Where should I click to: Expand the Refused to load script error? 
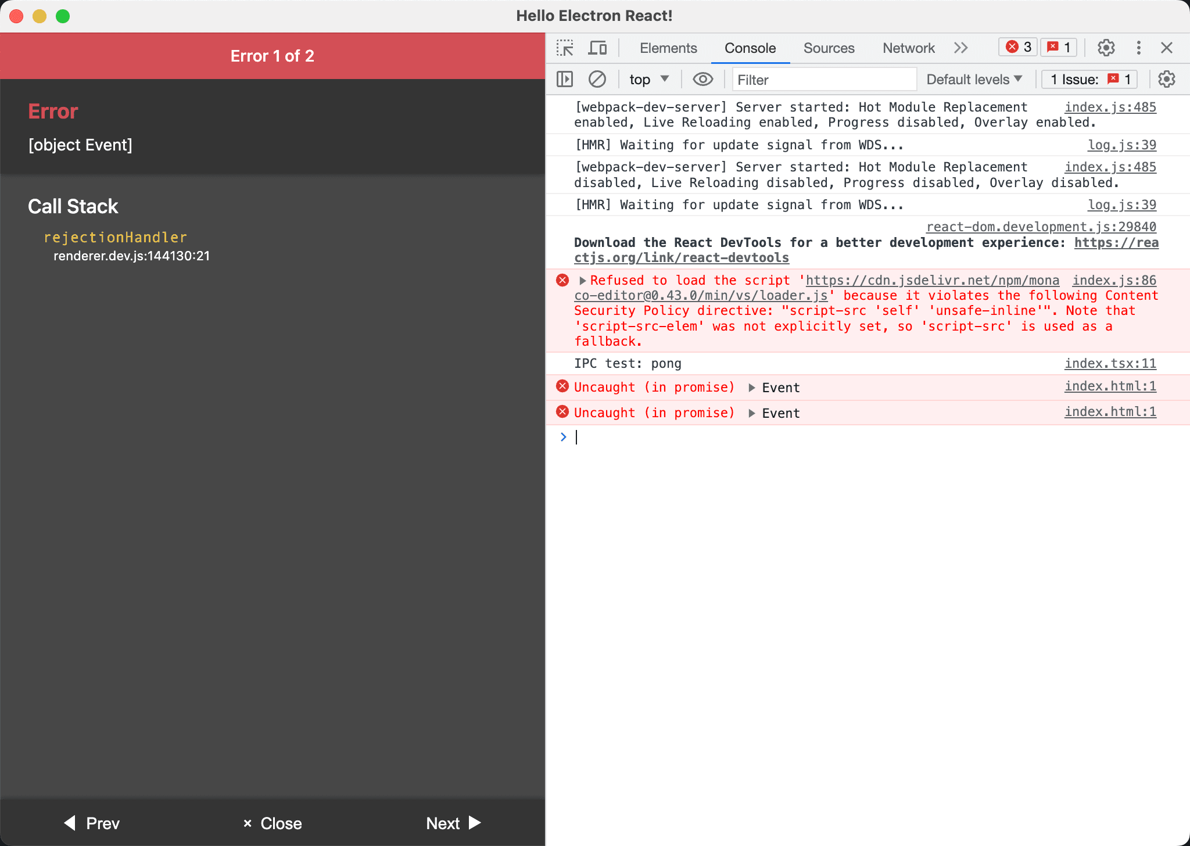click(x=582, y=280)
